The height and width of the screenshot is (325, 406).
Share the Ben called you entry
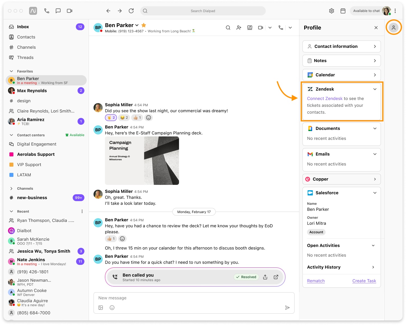pos(265,277)
